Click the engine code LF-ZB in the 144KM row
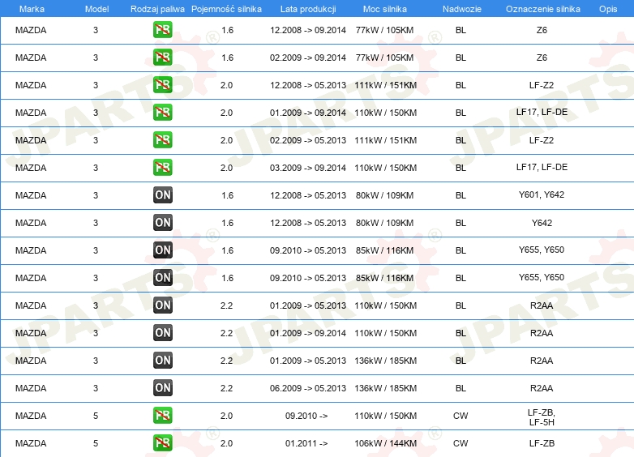The width and height of the screenshot is (634, 457). (x=542, y=443)
